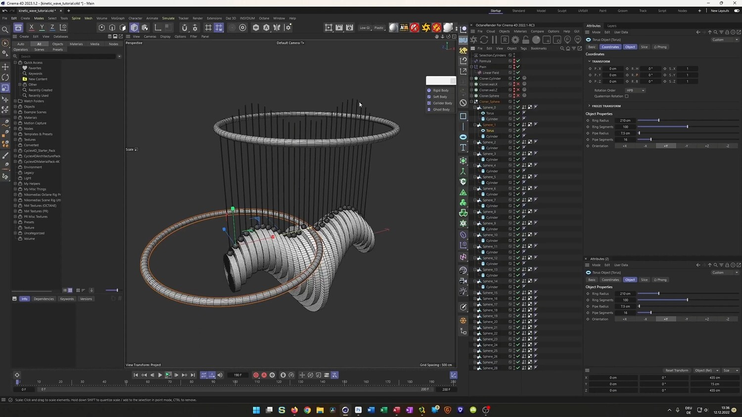
Task: Click the Reset Transform button
Action: [677, 371]
